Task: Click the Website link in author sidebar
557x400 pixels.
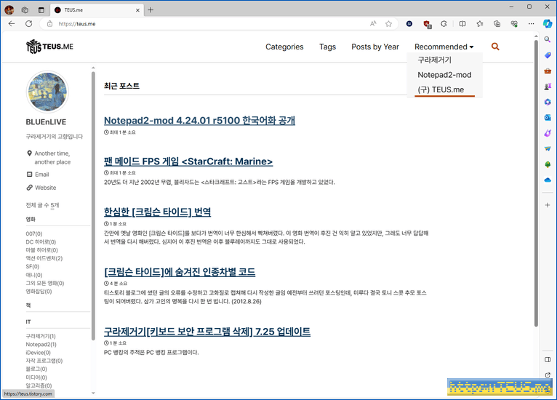Action: coord(45,188)
